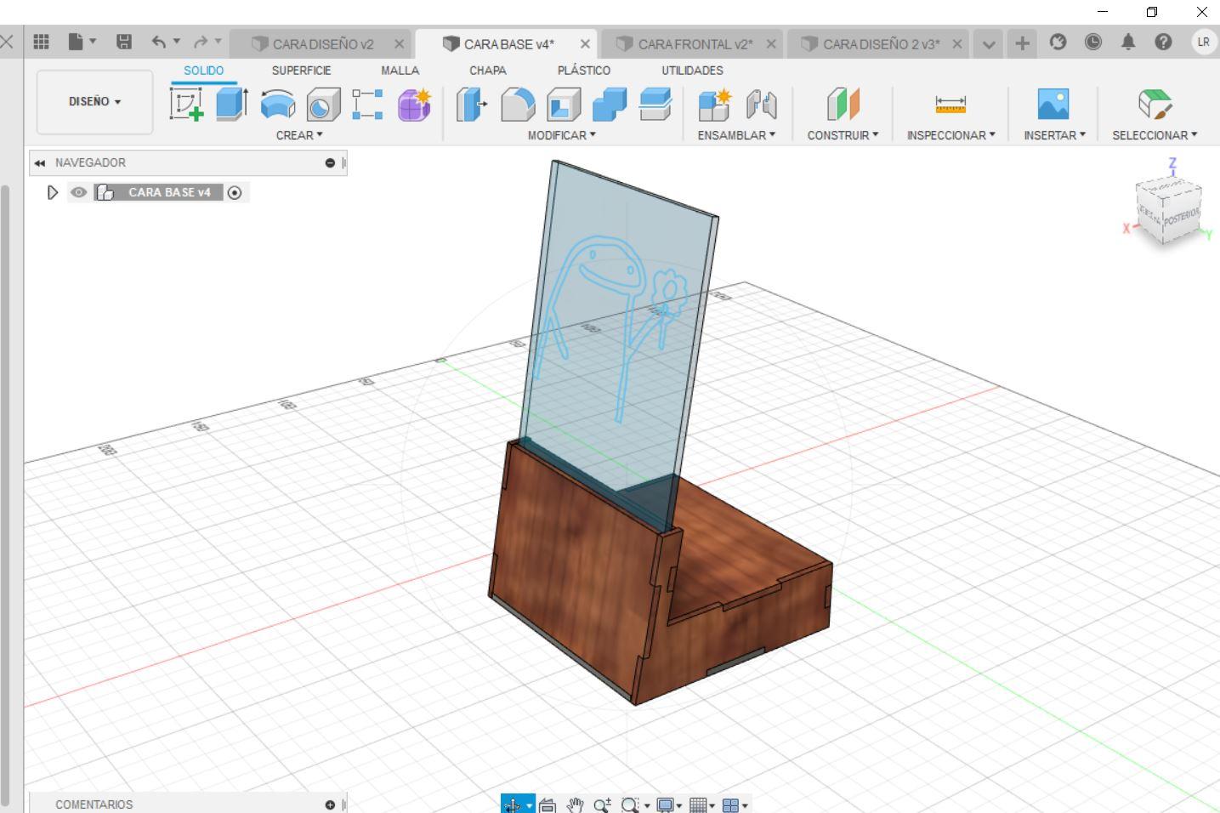
Task: Open the File menu document icon
Action: pos(82,42)
